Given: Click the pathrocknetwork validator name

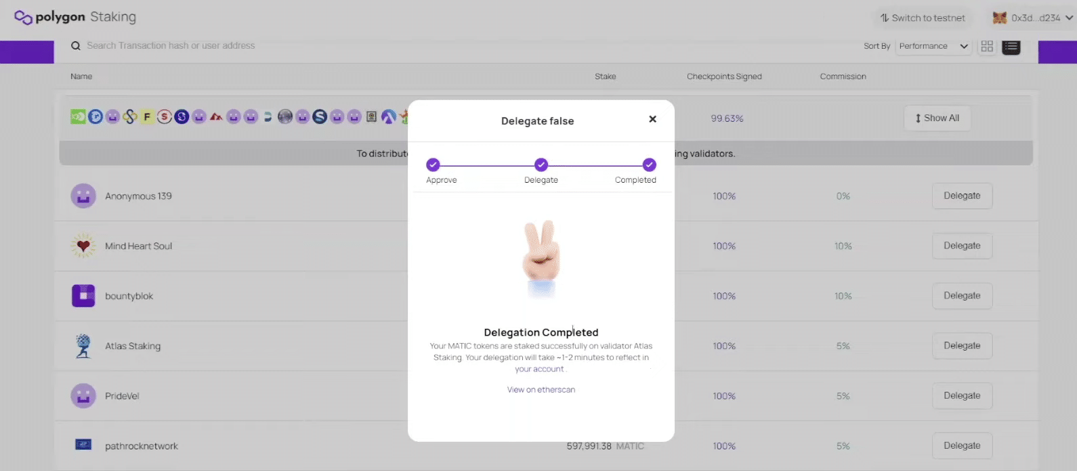Looking at the screenshot, I should (x=141, y=447).
